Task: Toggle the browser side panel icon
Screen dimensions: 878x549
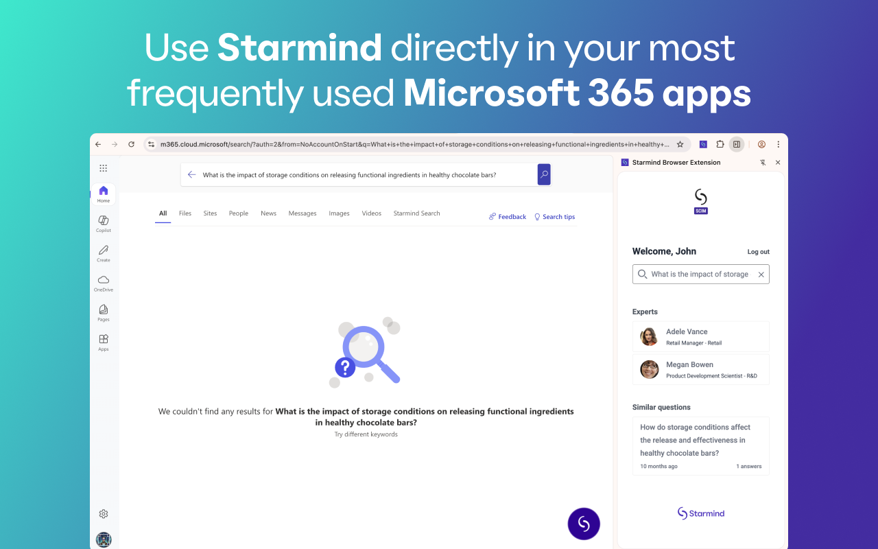Action: pos(736,144)
